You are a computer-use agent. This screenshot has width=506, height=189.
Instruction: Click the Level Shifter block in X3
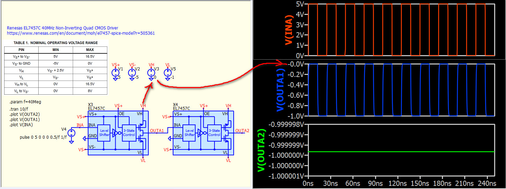pyautogui.click(x=104, y=132)
